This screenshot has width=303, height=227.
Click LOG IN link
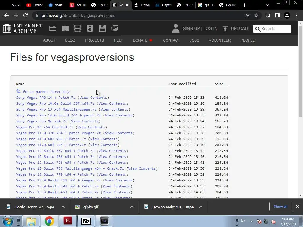click(x=210, y=28)
